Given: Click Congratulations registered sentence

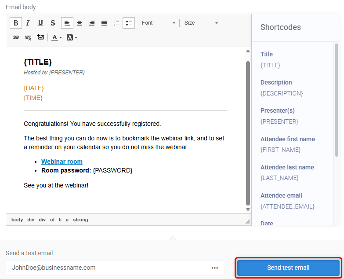Looking at the screenshot, I should tap(92, 124).
